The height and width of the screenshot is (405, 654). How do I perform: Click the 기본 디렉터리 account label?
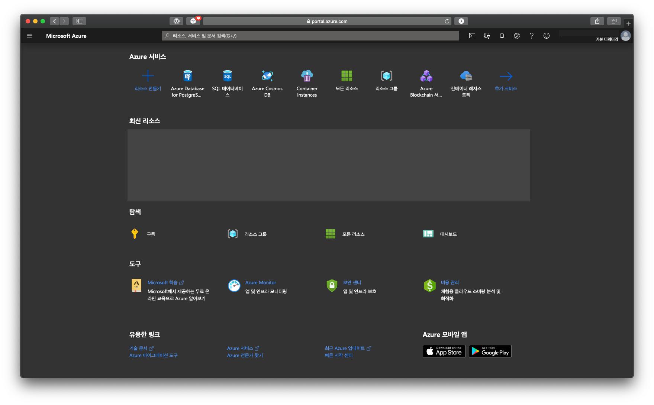[x=607, y=39]
